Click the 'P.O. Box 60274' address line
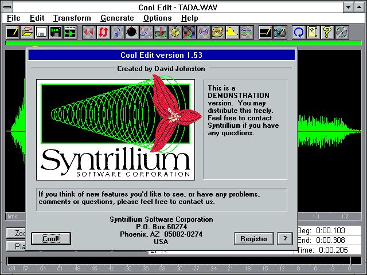 (162, 227)
